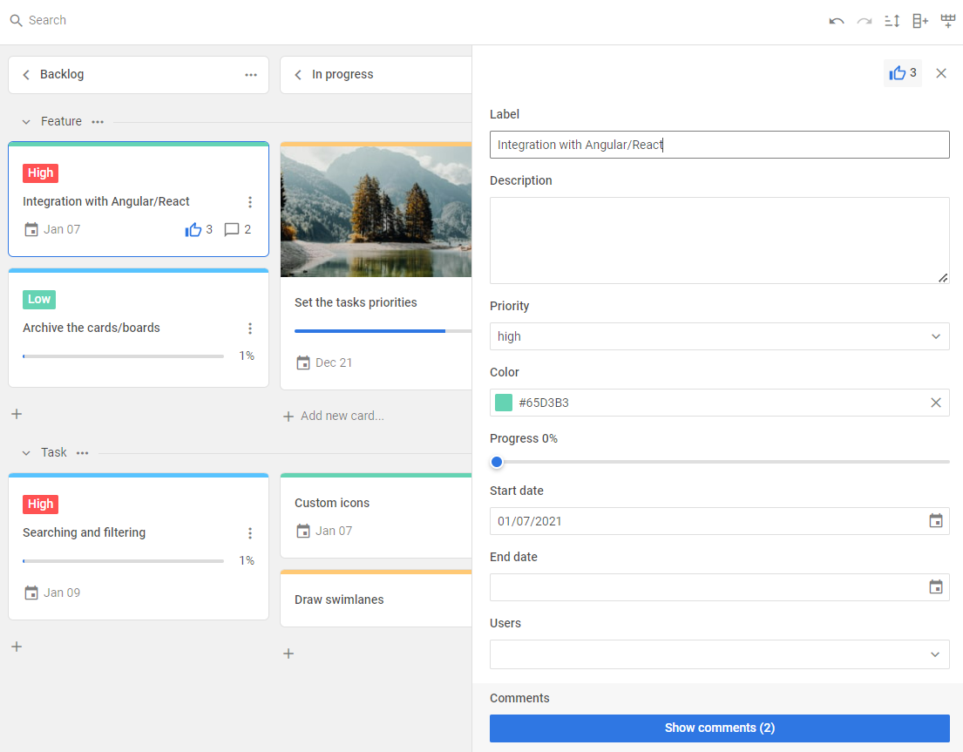963x752 pixels.
Task: Open the Start date calendar picker
Action: [935, 521]
